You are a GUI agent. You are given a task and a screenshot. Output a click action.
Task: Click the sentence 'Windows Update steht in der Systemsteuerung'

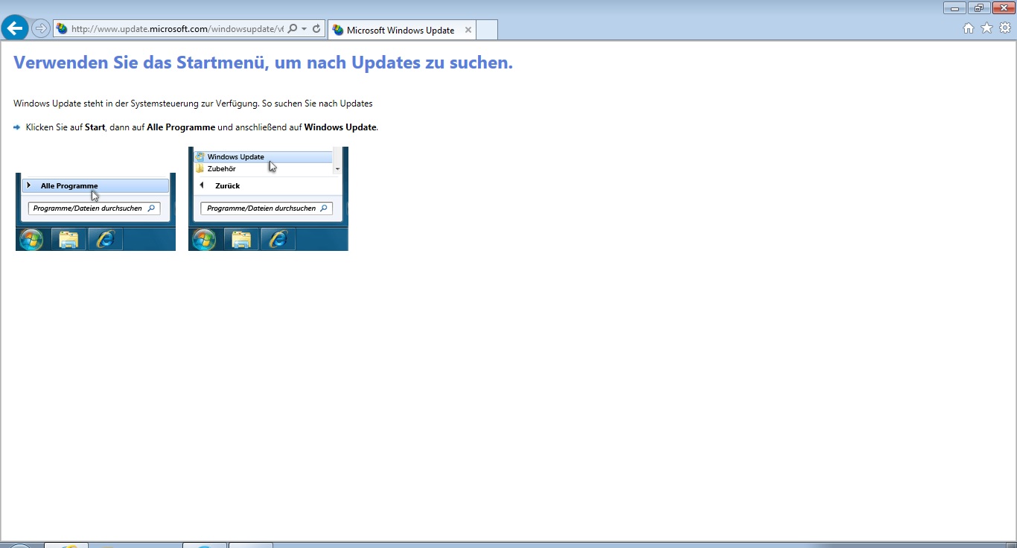(193, 103)
